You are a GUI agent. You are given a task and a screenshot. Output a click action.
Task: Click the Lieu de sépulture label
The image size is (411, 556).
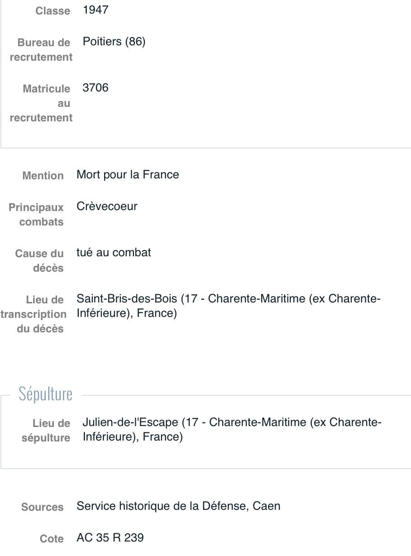tap(46, 431)
